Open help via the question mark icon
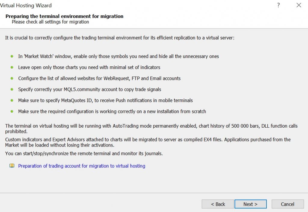308x212 pixels. pyautogui.click(x=278, y=5)
